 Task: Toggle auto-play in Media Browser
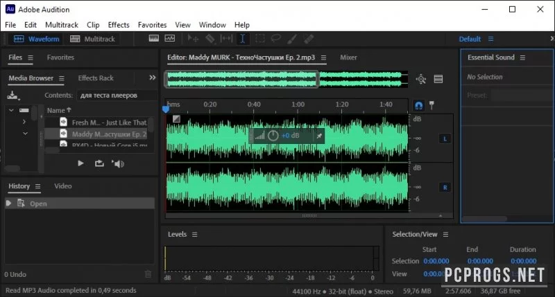pyautogui.click(x=118, y=163)
